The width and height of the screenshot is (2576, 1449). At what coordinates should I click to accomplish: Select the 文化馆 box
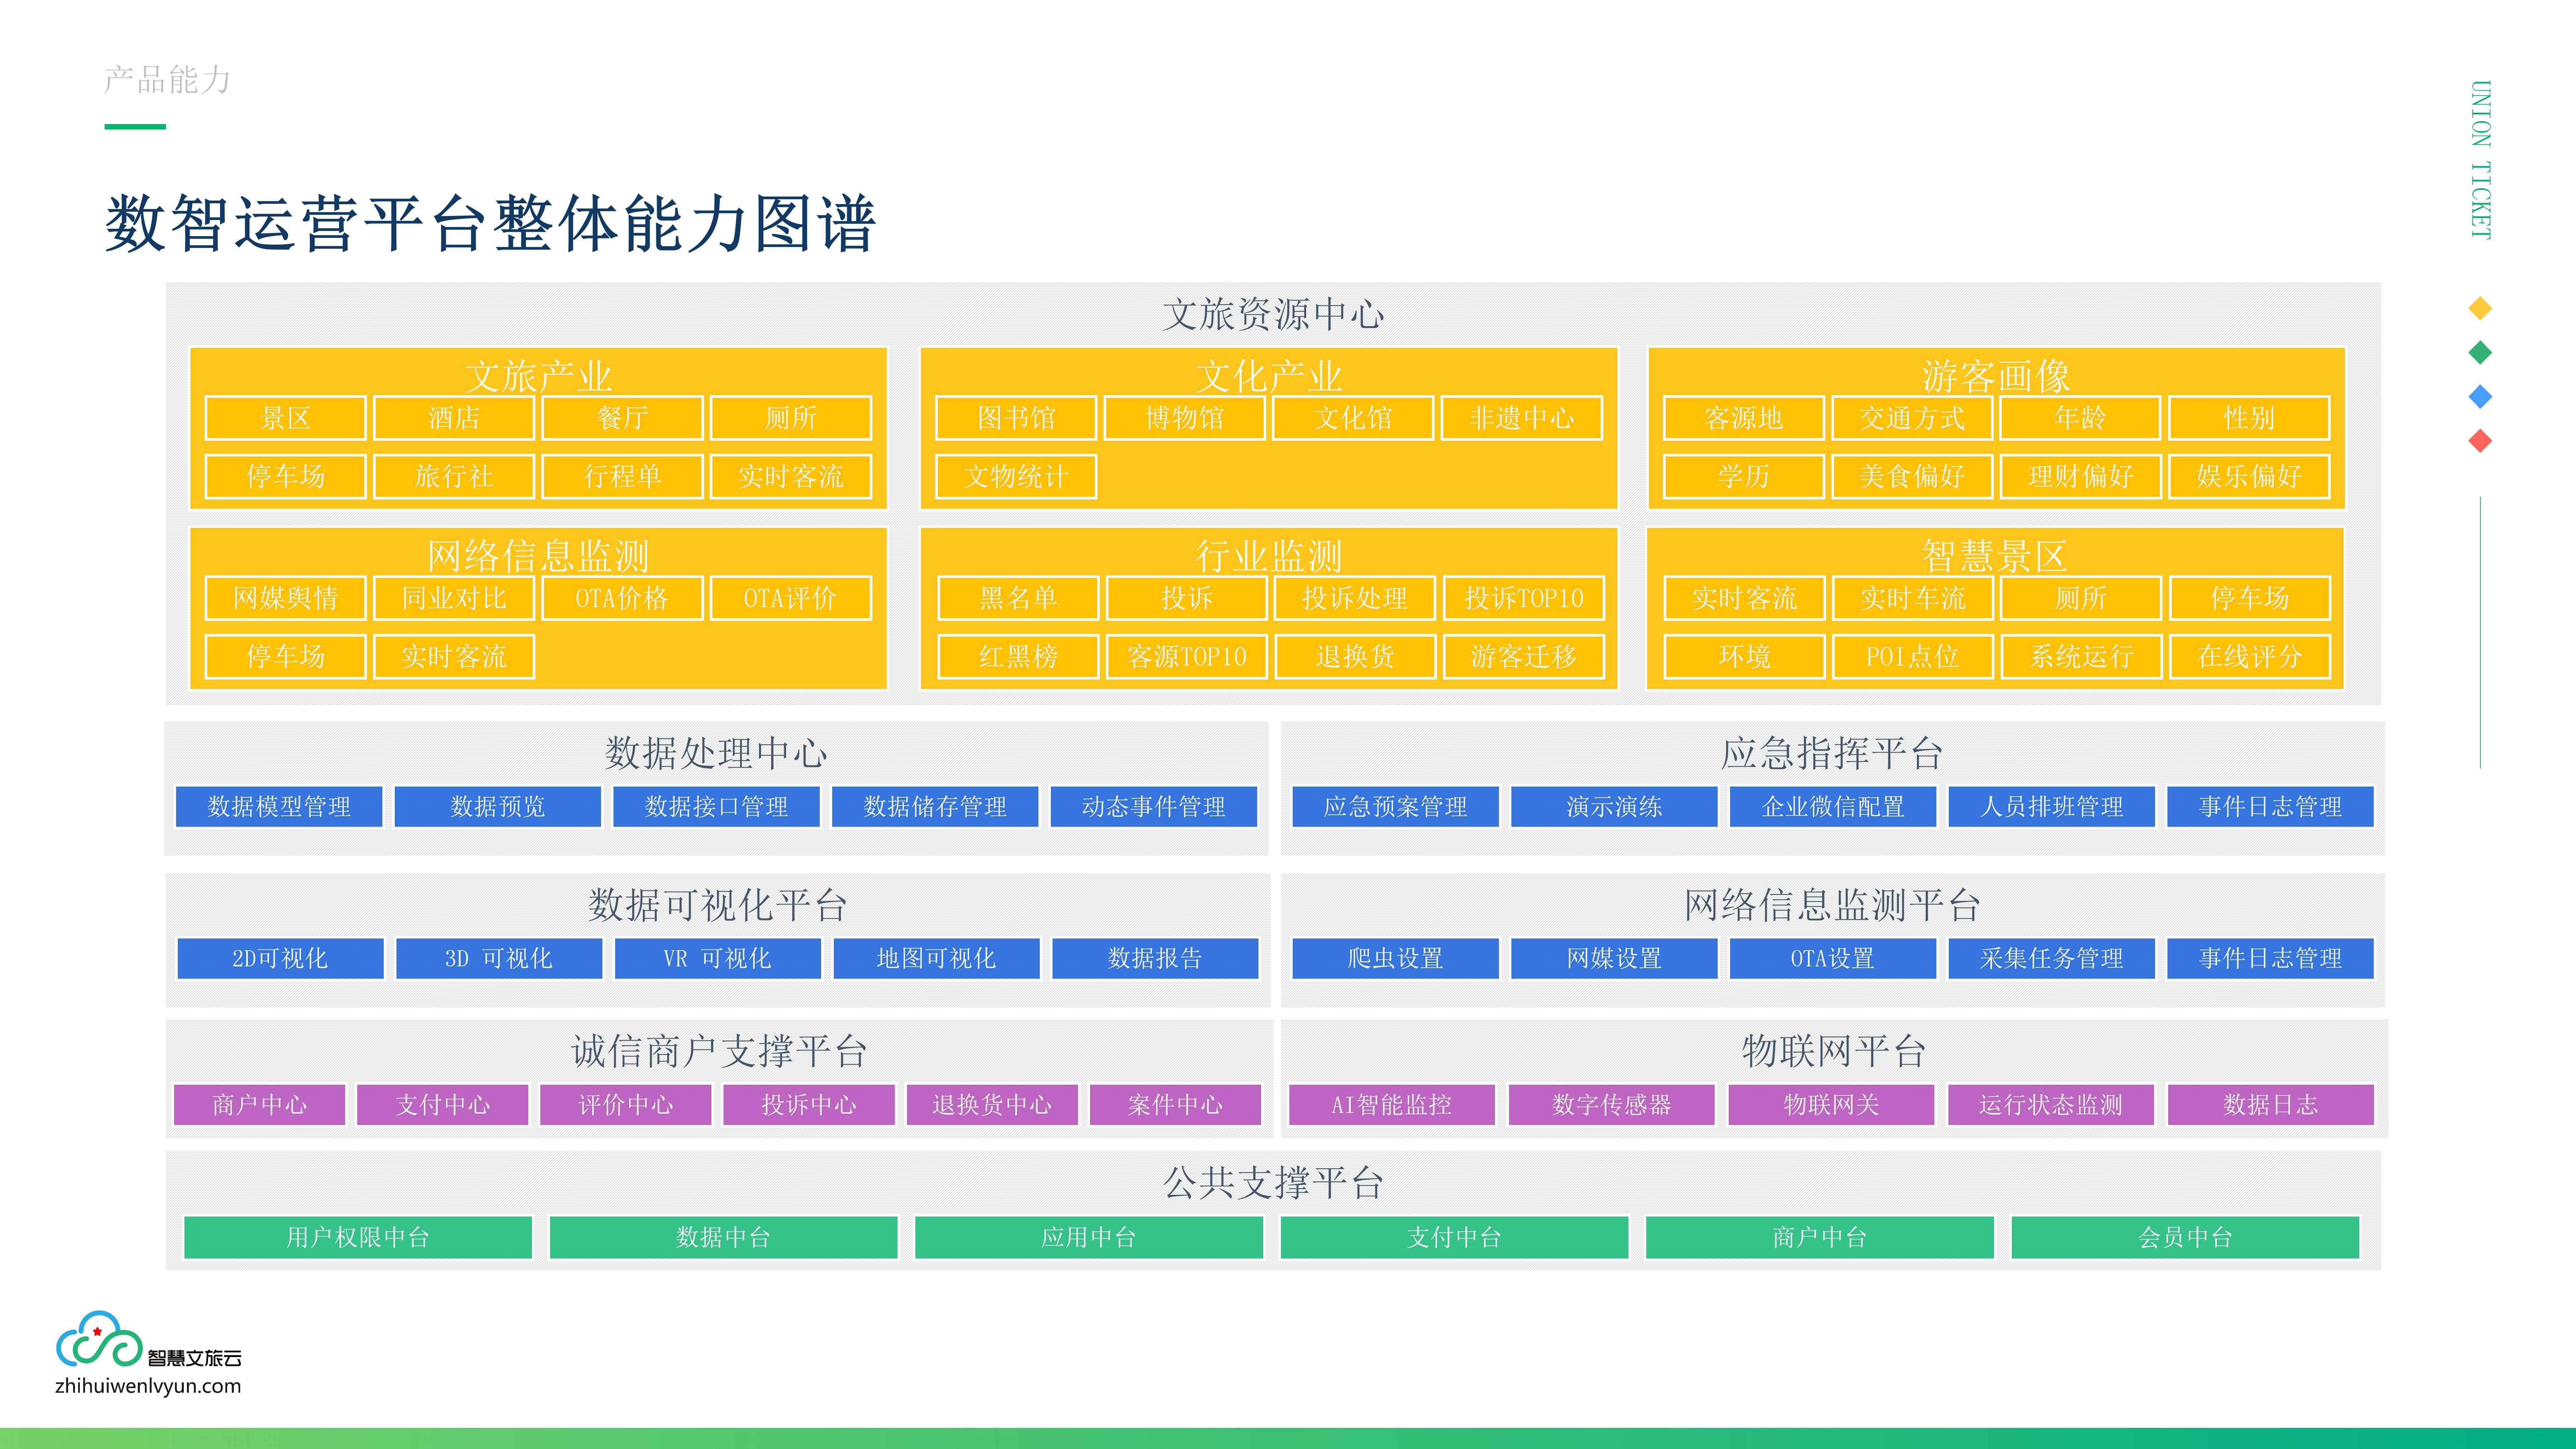point(1353,418)
